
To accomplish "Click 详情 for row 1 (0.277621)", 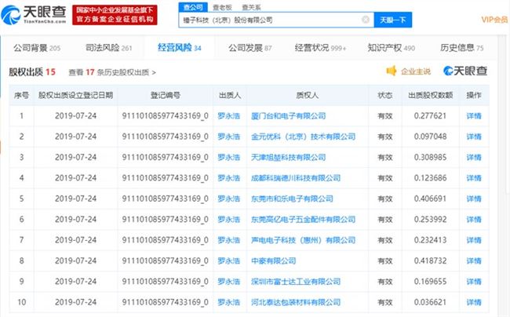I will 474,116.
